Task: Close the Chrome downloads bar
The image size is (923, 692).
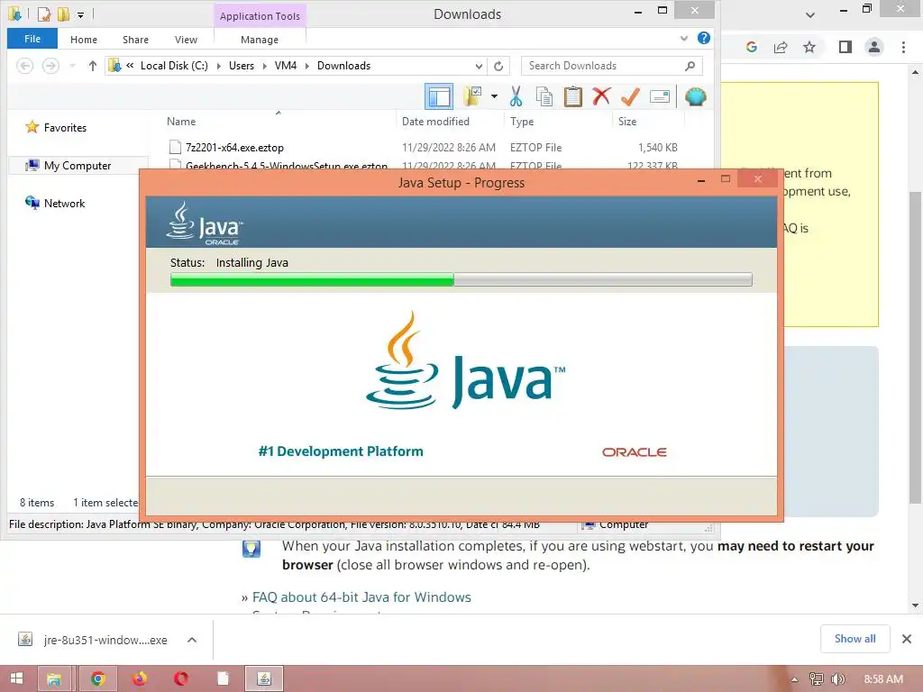Action: pos(907,639)
